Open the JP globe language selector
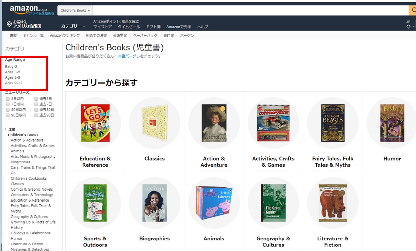The height and width of the screenshot is (251, 416). (410, 24)
